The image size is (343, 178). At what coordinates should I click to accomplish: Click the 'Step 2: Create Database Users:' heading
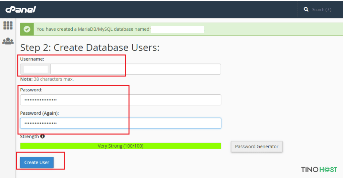point(90,48)
